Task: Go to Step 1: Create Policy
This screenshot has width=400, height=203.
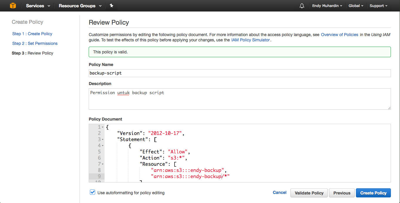Action: 32,34
